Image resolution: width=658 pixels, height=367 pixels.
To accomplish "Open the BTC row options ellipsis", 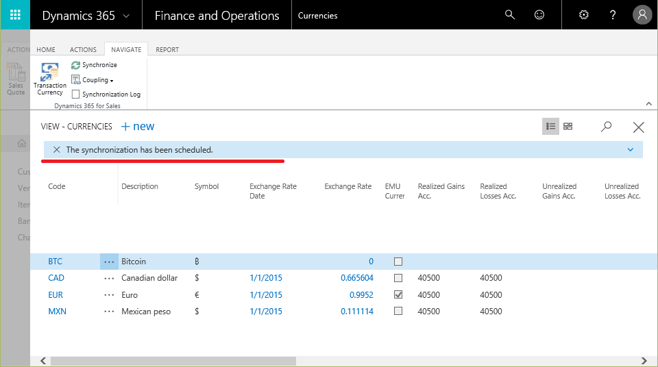I will click(x=109, y=262).
